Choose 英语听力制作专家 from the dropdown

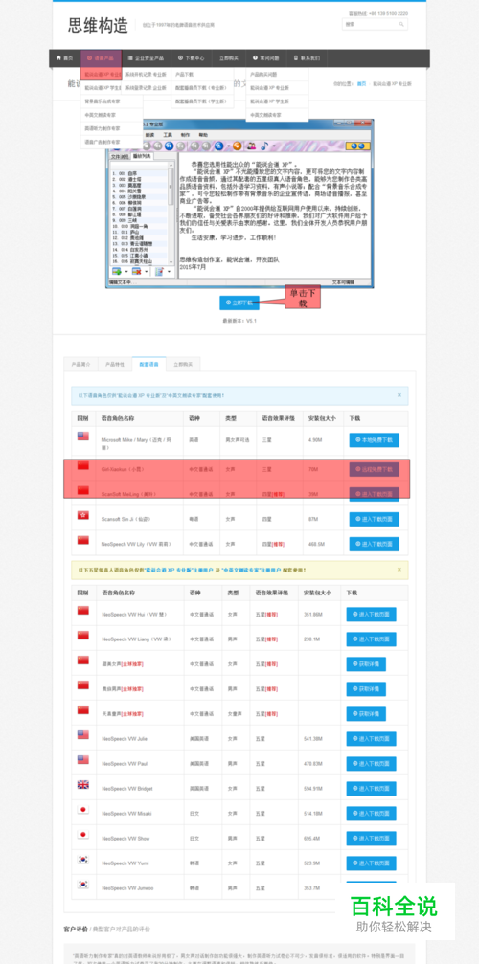tap(111, 128)
